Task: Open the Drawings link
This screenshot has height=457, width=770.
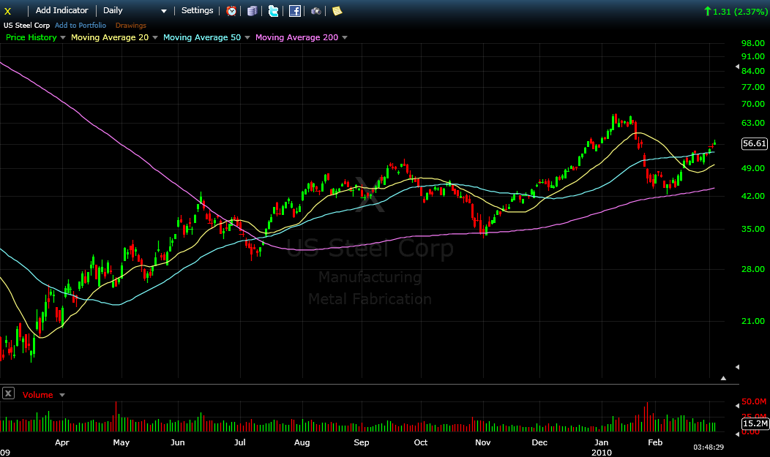Action: tap(130, 25)
